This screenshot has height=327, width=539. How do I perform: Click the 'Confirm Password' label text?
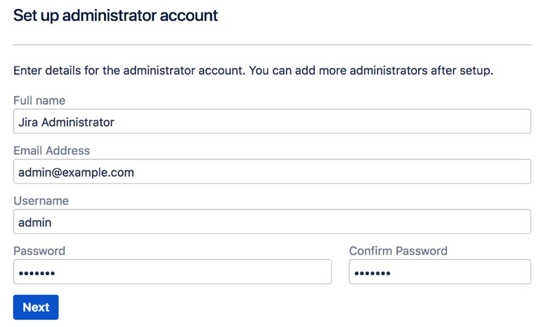pyautogui.click(x=398, y=251)
